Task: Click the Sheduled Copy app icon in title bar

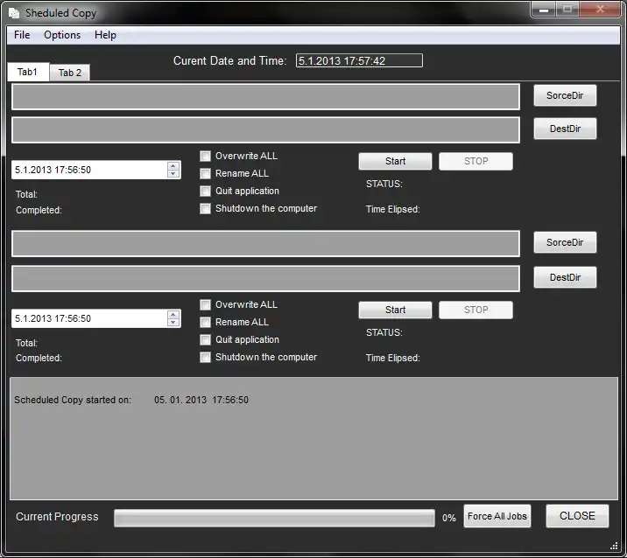Action: (x=14, y=13)
